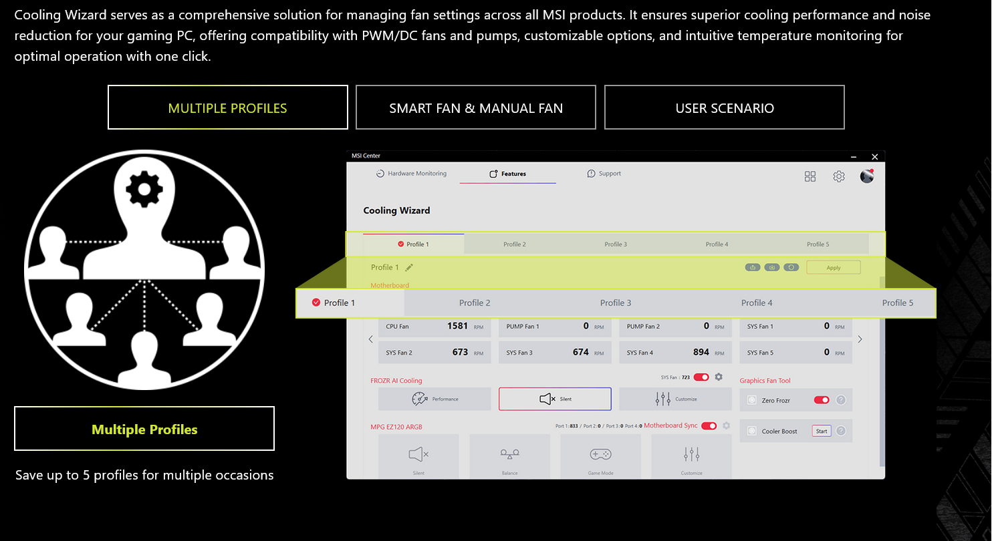
Task: Show previous fan page with left chevron
Action: coord(371,339)
